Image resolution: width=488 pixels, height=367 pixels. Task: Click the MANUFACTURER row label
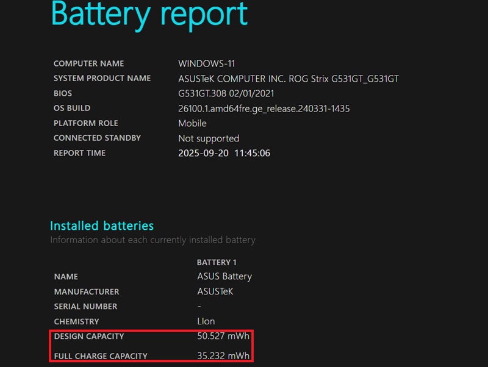tap(87, 292)
